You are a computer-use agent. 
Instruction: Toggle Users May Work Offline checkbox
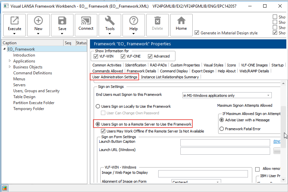[x=103, y=131]
